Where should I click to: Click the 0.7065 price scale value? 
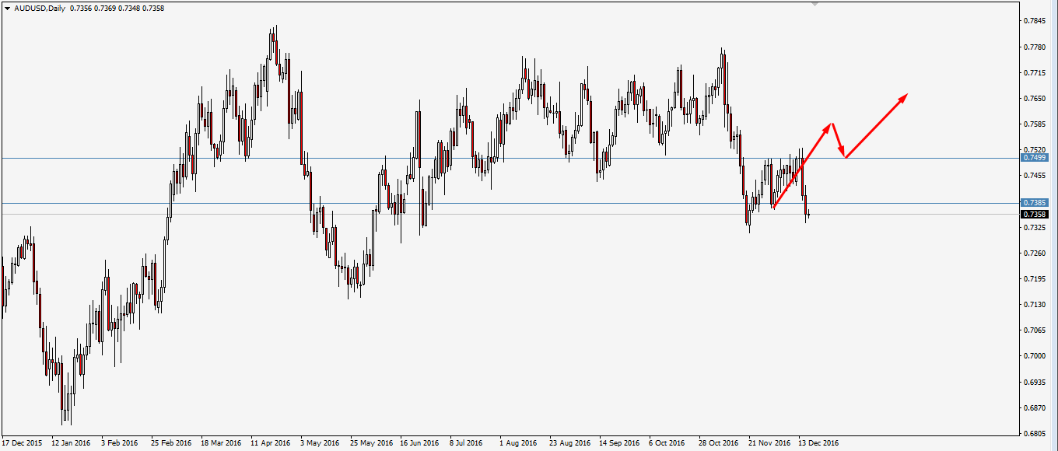coord(1035,330)
